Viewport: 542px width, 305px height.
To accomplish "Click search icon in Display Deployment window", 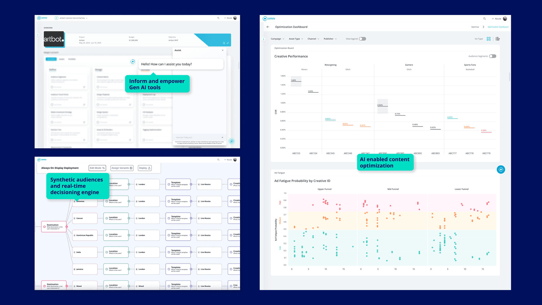I will click(218, 160).
